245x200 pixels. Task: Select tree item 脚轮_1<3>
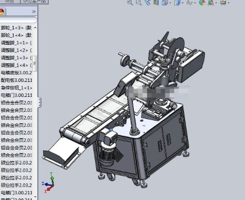coord(17,28)
